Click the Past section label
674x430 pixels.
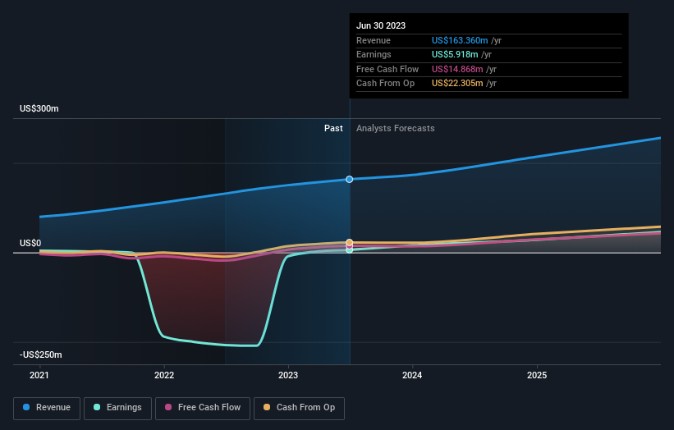333,128
